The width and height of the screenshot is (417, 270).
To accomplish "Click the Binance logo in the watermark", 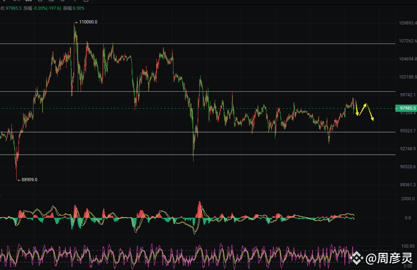I will click(x=356, y=257).
